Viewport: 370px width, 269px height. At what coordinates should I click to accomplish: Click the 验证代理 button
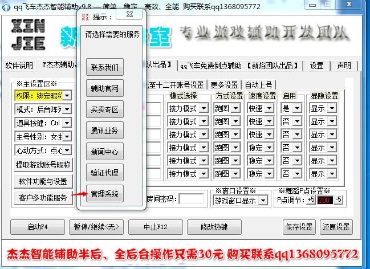coord(105,173)
